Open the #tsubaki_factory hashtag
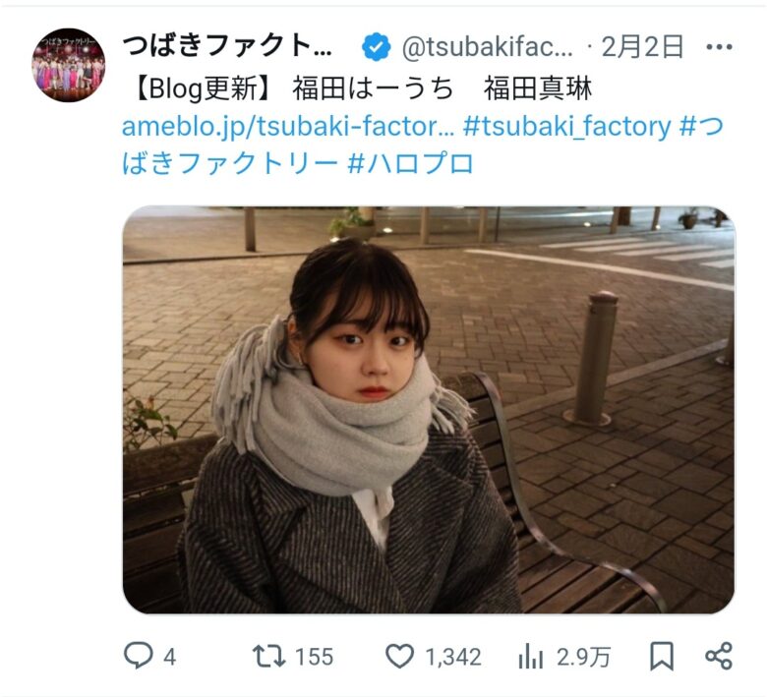 point(566,127)
